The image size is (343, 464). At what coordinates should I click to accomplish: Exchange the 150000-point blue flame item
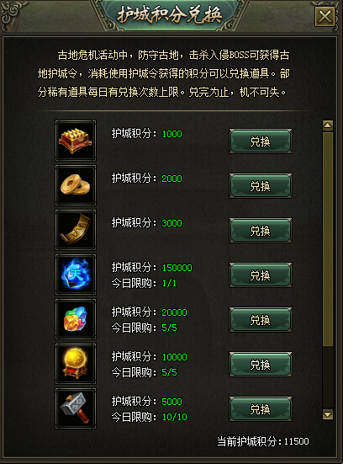point(261,275)
